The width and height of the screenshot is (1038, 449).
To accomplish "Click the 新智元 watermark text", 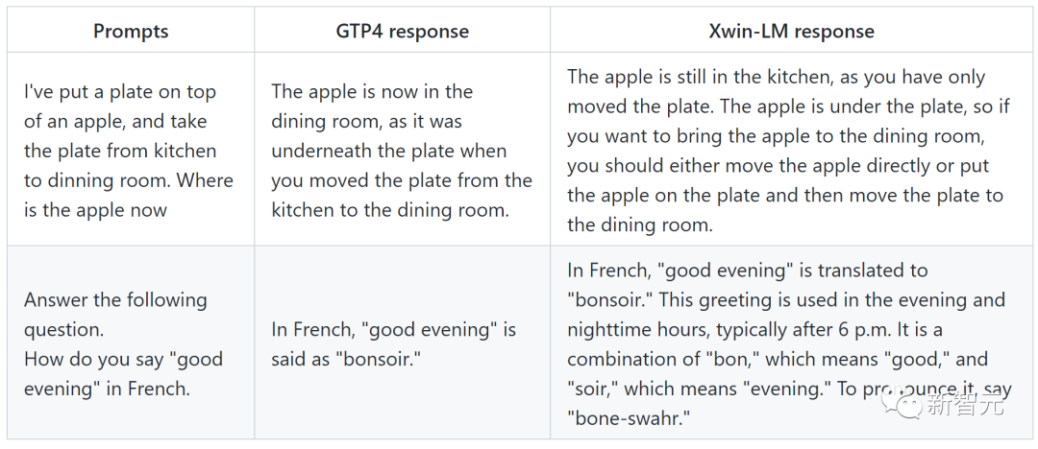I will 967,404.
